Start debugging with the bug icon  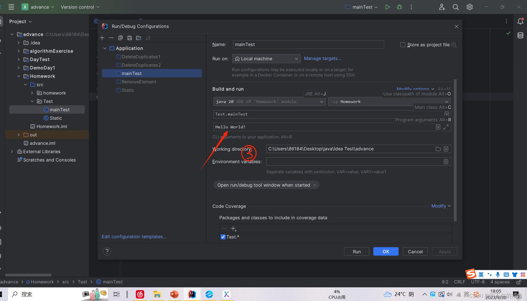(x=400, y=7)
